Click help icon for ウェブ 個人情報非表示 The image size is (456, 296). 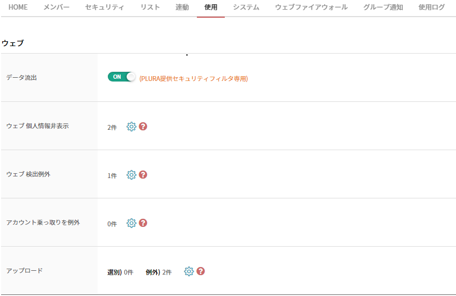[143, 127]
